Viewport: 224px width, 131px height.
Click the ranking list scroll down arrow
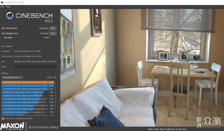click(56, 115)
